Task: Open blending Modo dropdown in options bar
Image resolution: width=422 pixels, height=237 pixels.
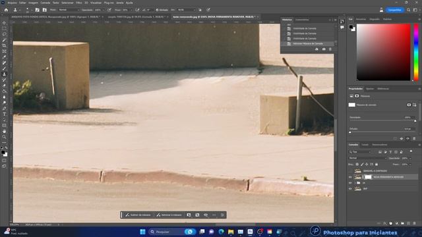Action: [x=69, y=10]
